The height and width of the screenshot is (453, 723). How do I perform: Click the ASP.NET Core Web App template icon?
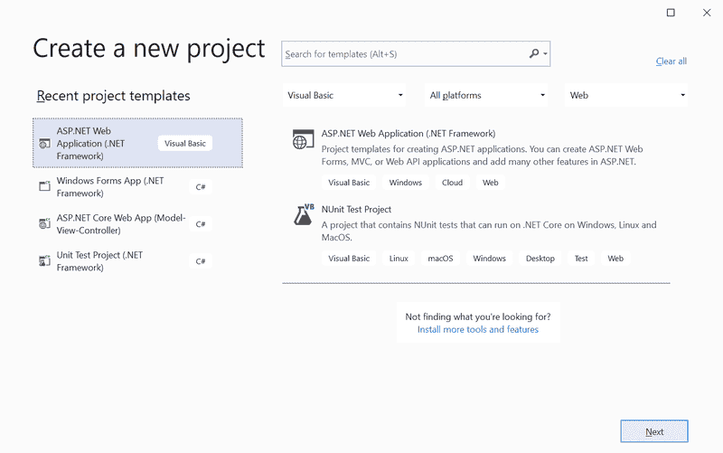point(44,223)
